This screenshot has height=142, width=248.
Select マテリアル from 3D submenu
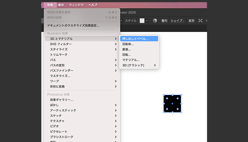coord(139,60)
